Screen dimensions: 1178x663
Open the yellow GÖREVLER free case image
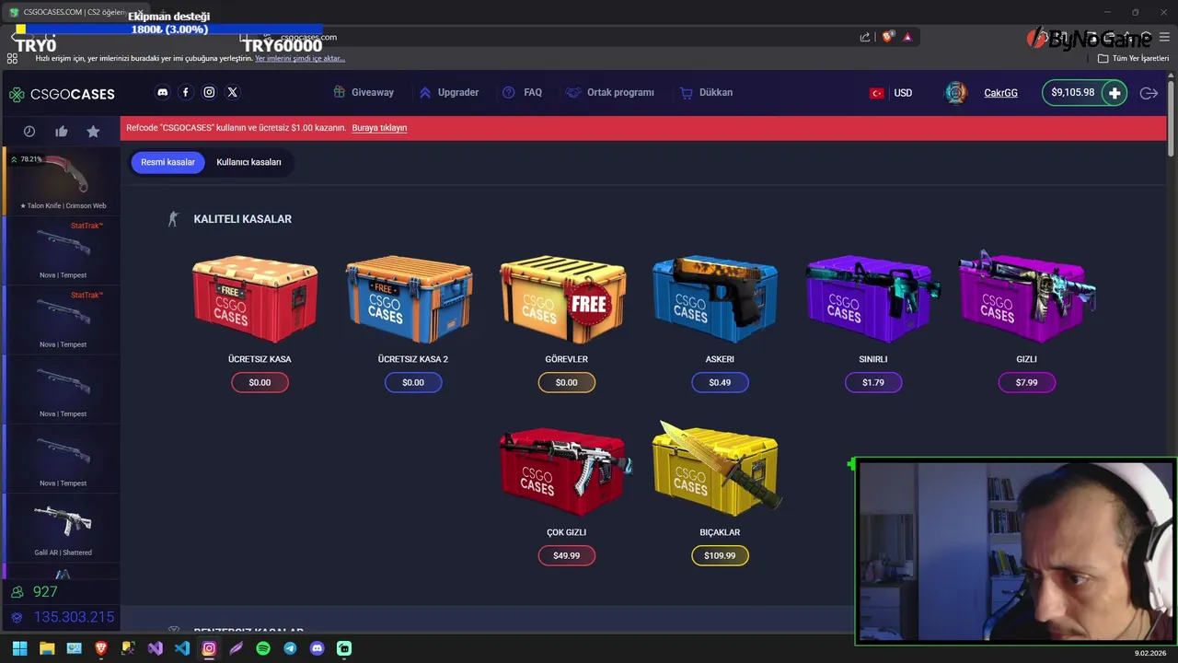(563, 298)
